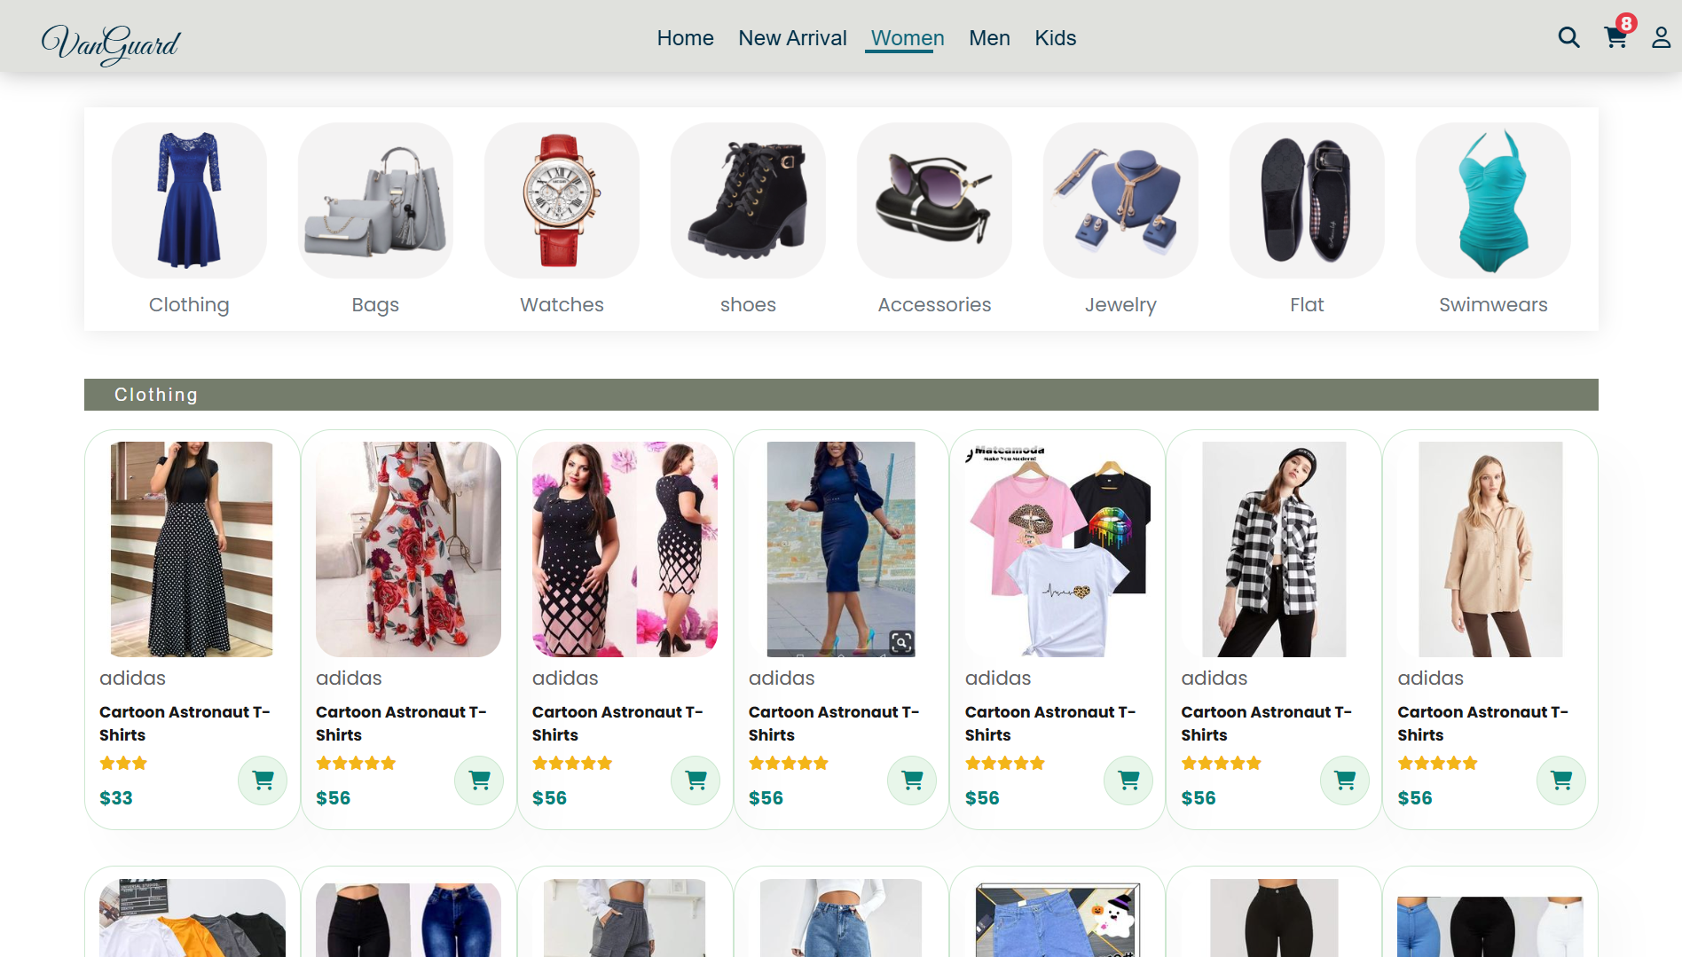The image size is (1682, 957).
Task: Click the star rating on the $33 dress
Action: tap(123, 763)
